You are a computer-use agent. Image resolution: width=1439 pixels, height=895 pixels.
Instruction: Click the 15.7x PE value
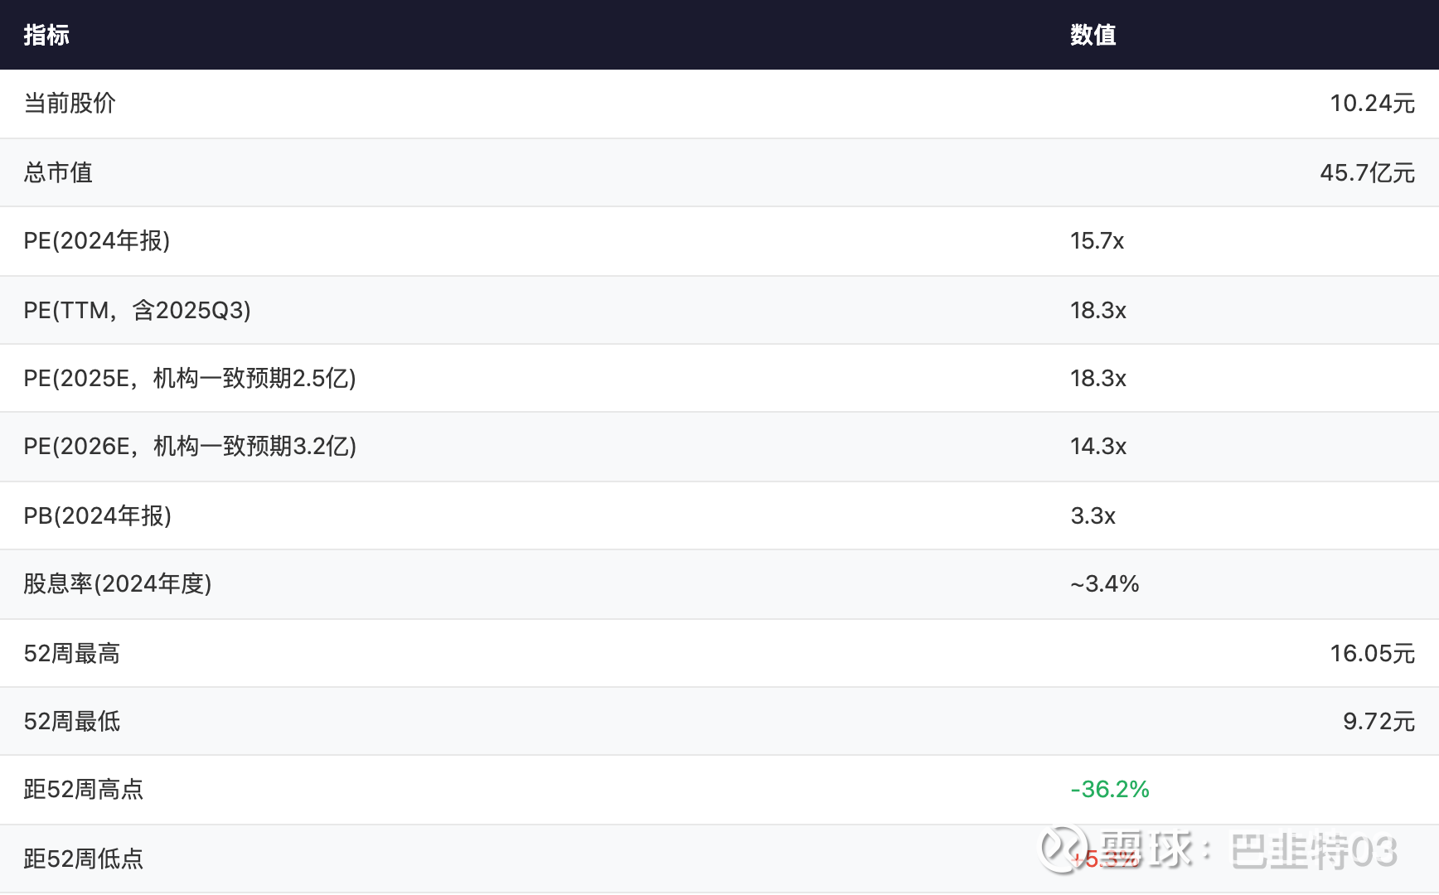(x=1097, y=241)
